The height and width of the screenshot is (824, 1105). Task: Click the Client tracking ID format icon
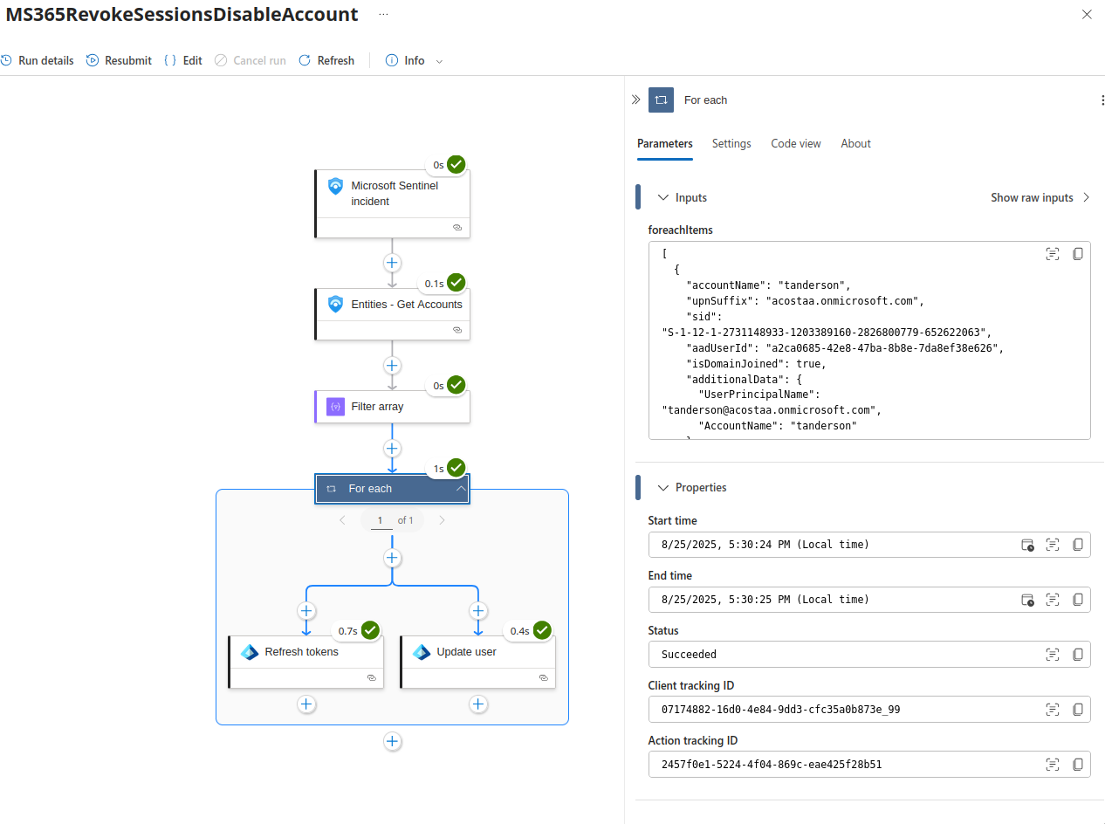click(1053, 710)
